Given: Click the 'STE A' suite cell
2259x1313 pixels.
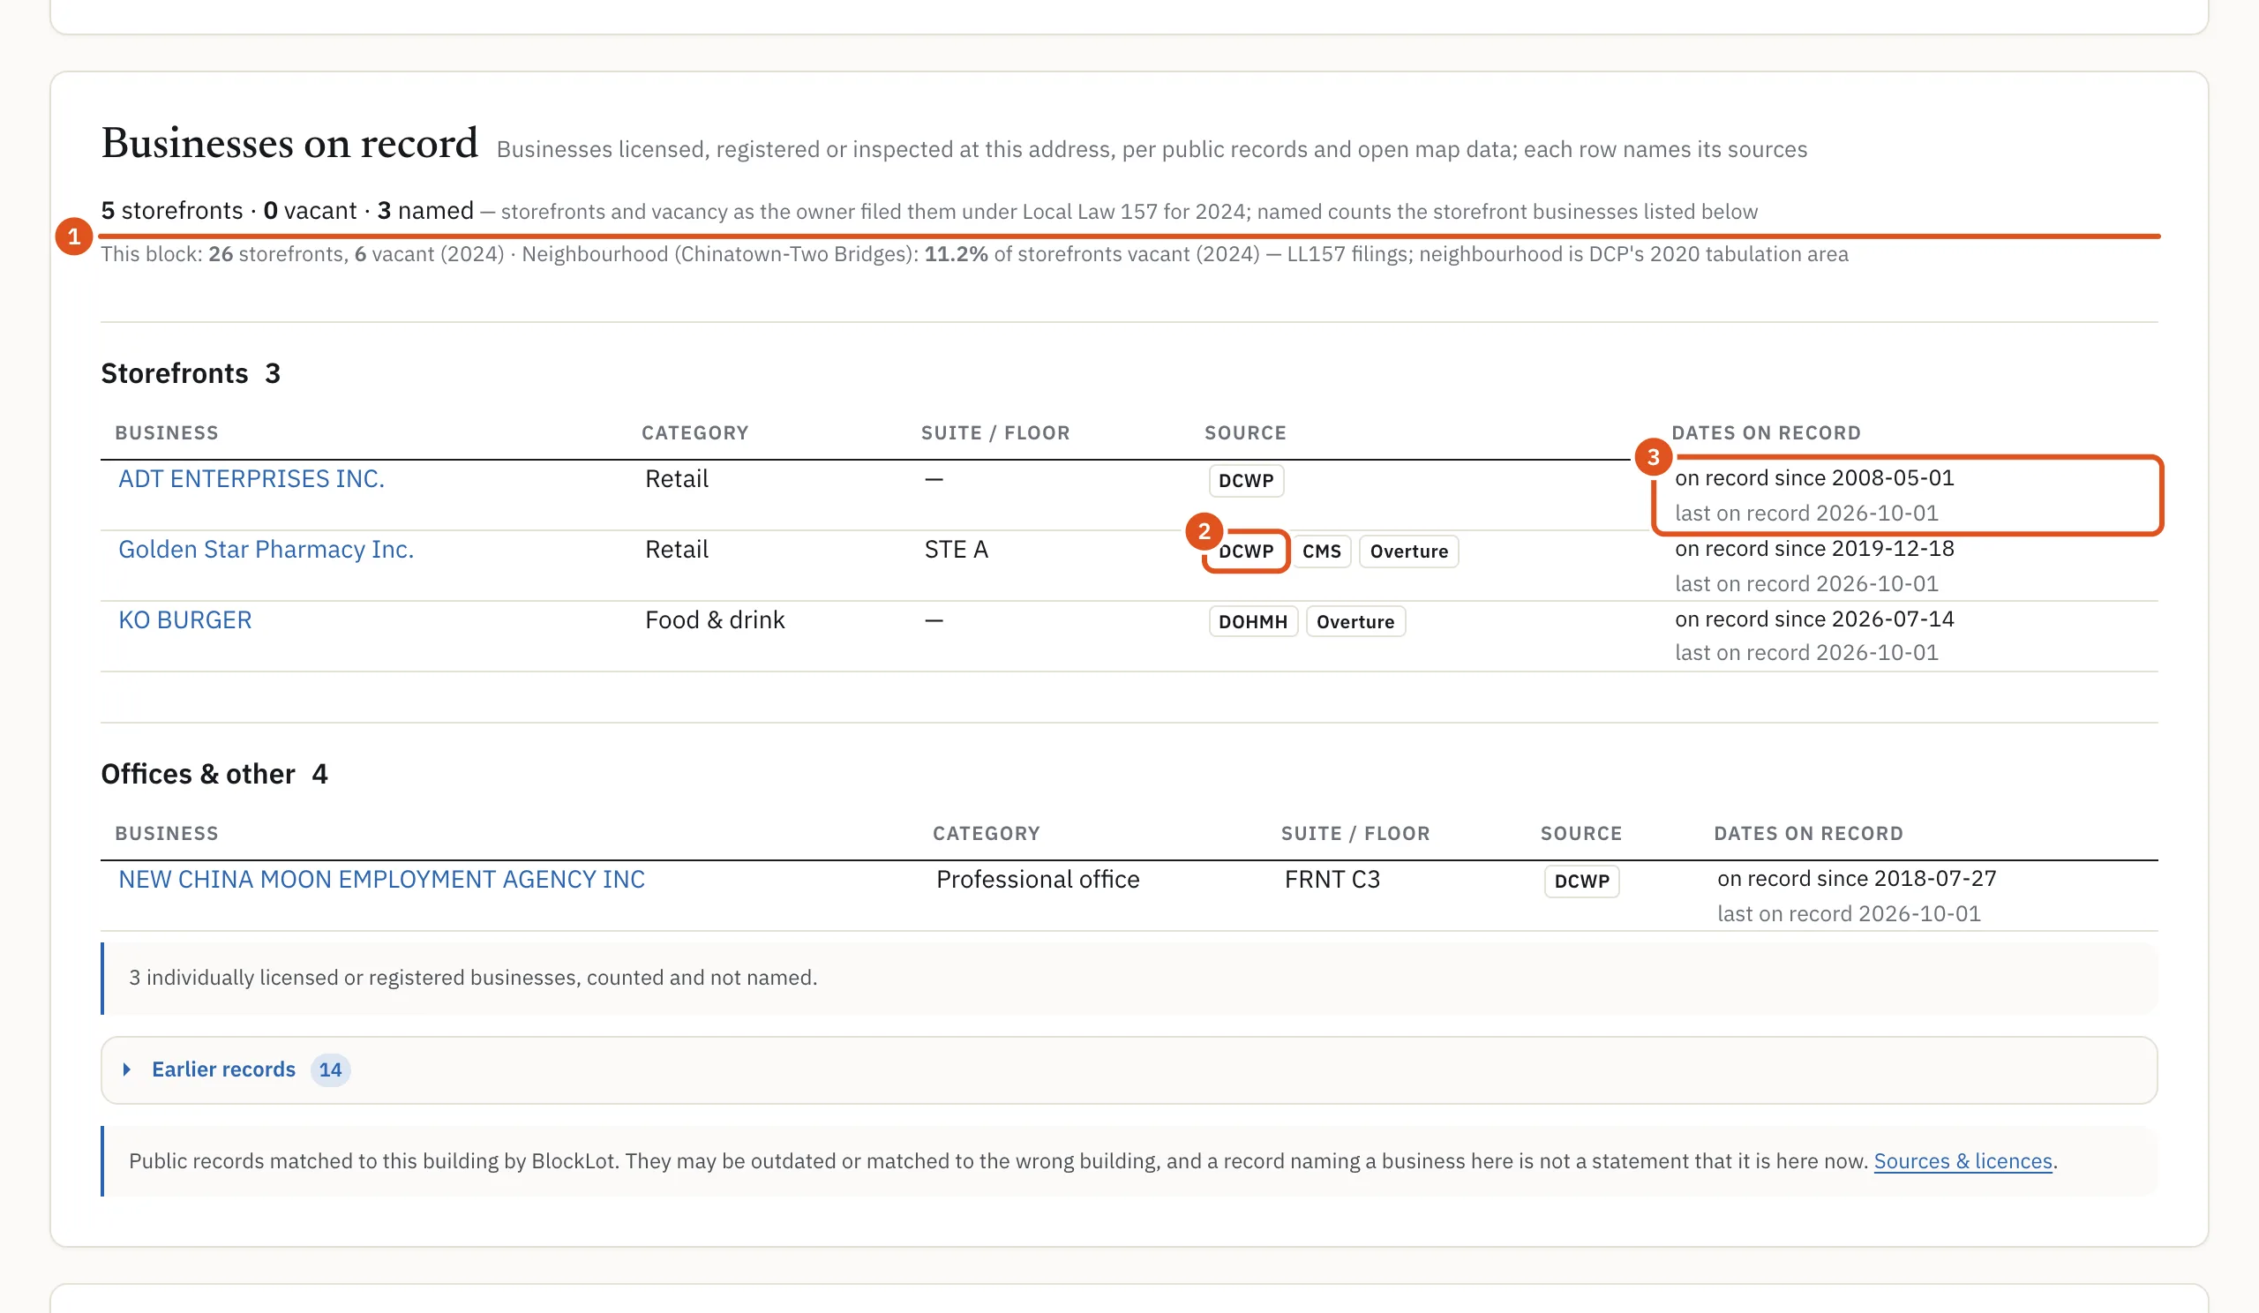Looking at the screenshot, I should click(956, 550).
